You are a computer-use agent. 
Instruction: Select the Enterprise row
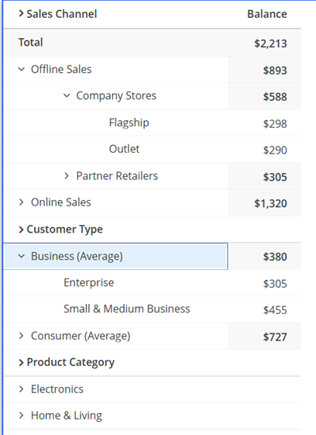pos(153,283)
